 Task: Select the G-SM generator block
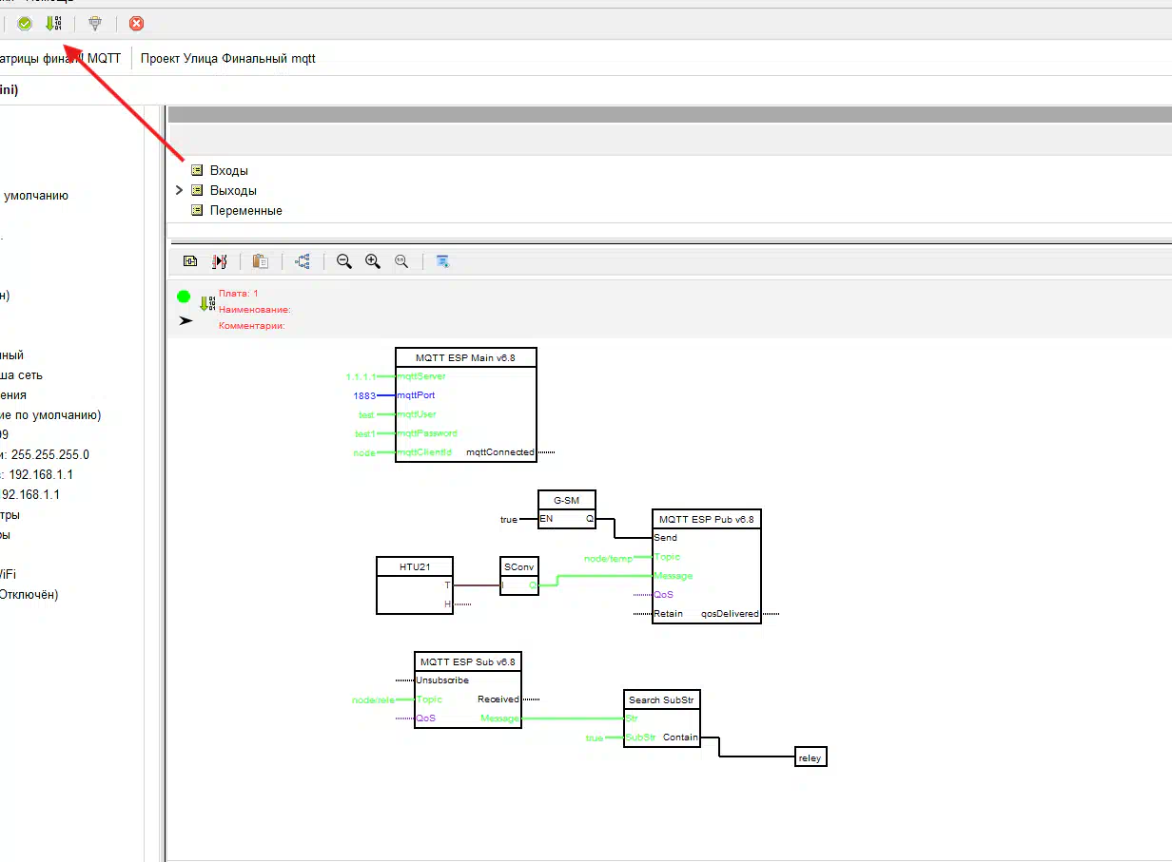pos(567,509)
